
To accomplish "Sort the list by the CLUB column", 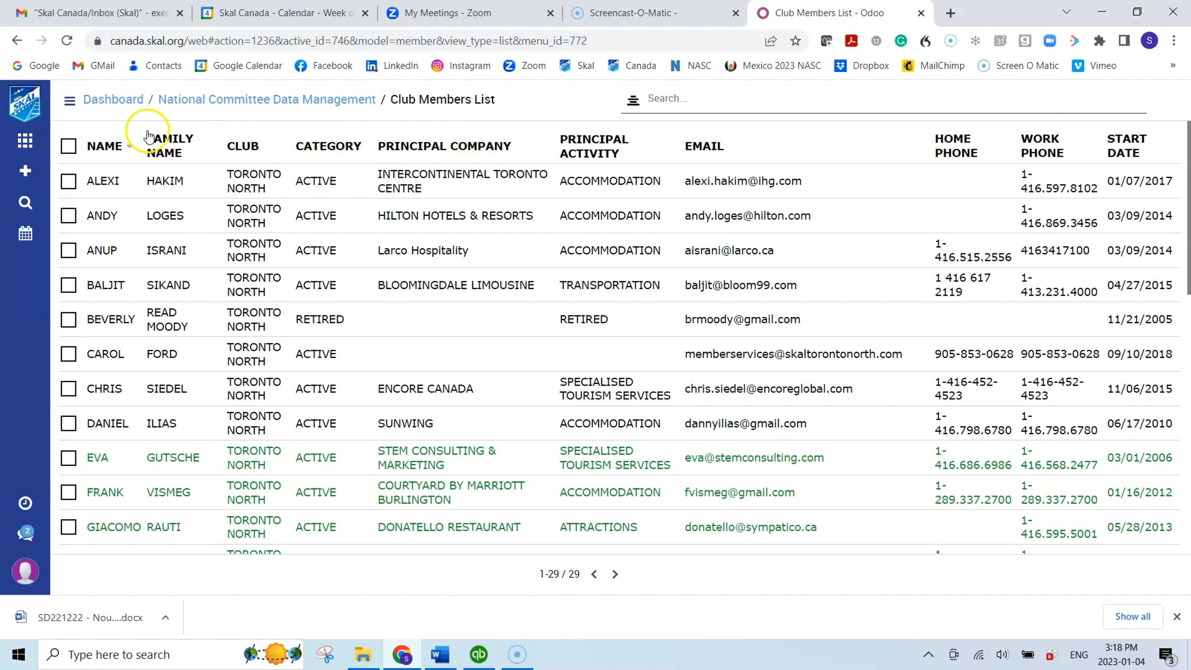I will pos(243,146).
